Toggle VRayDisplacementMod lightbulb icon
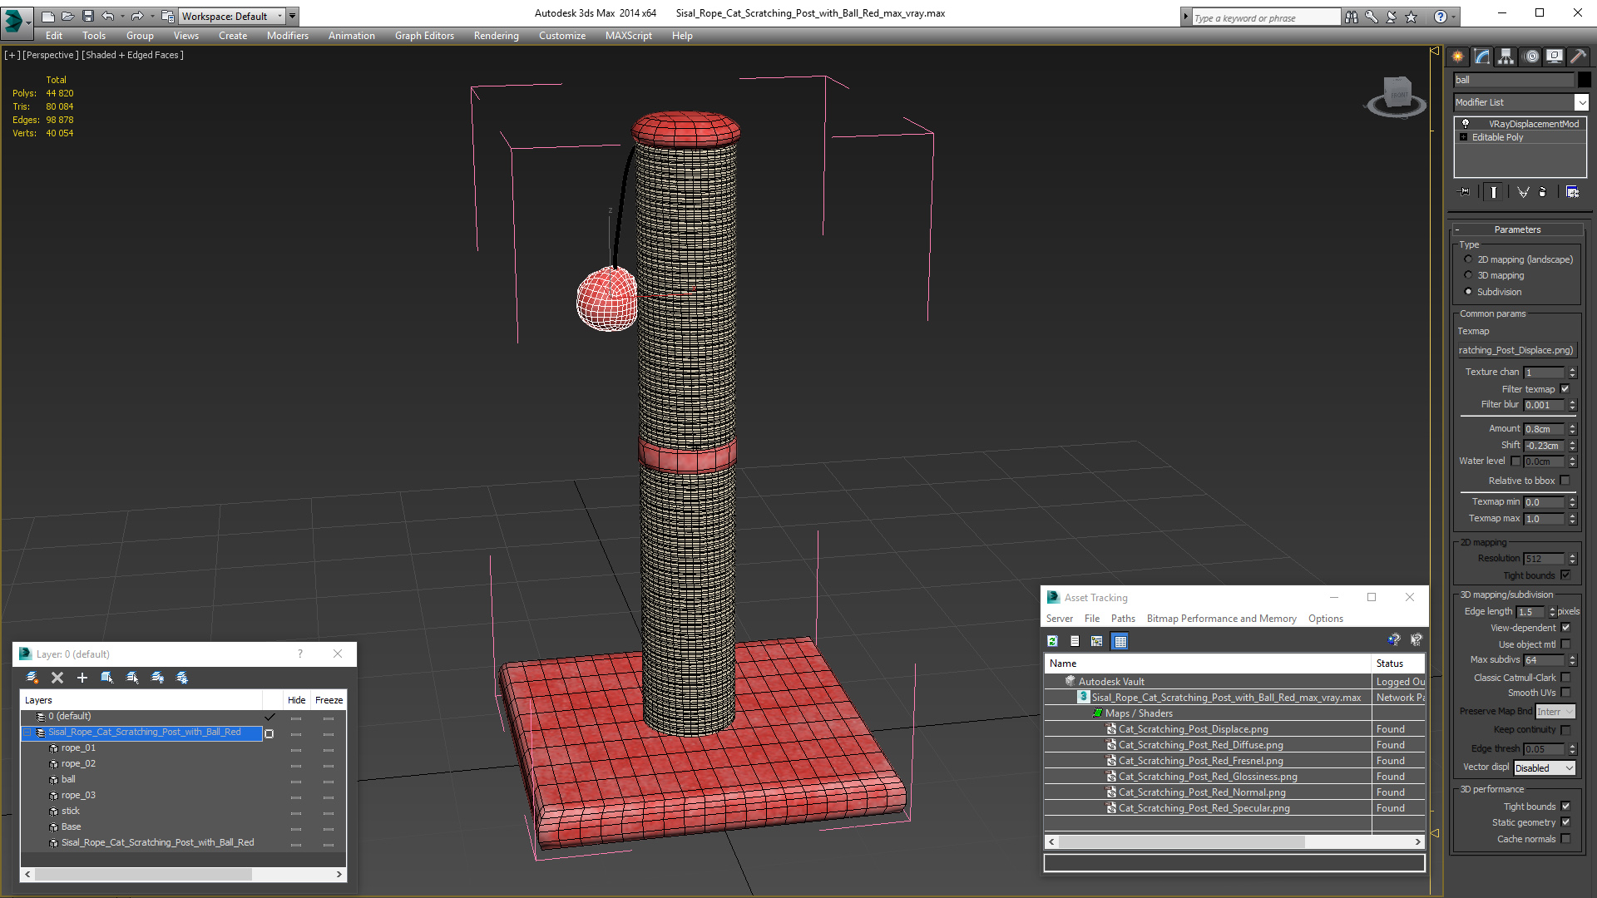This screenshot has width=1597, height=898. pos(1466,124)
